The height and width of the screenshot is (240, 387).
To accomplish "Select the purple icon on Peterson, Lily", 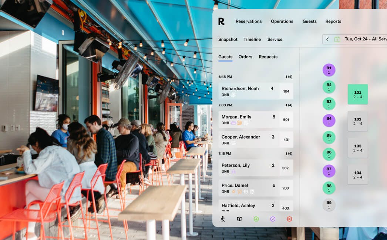I will coord(233,171).
